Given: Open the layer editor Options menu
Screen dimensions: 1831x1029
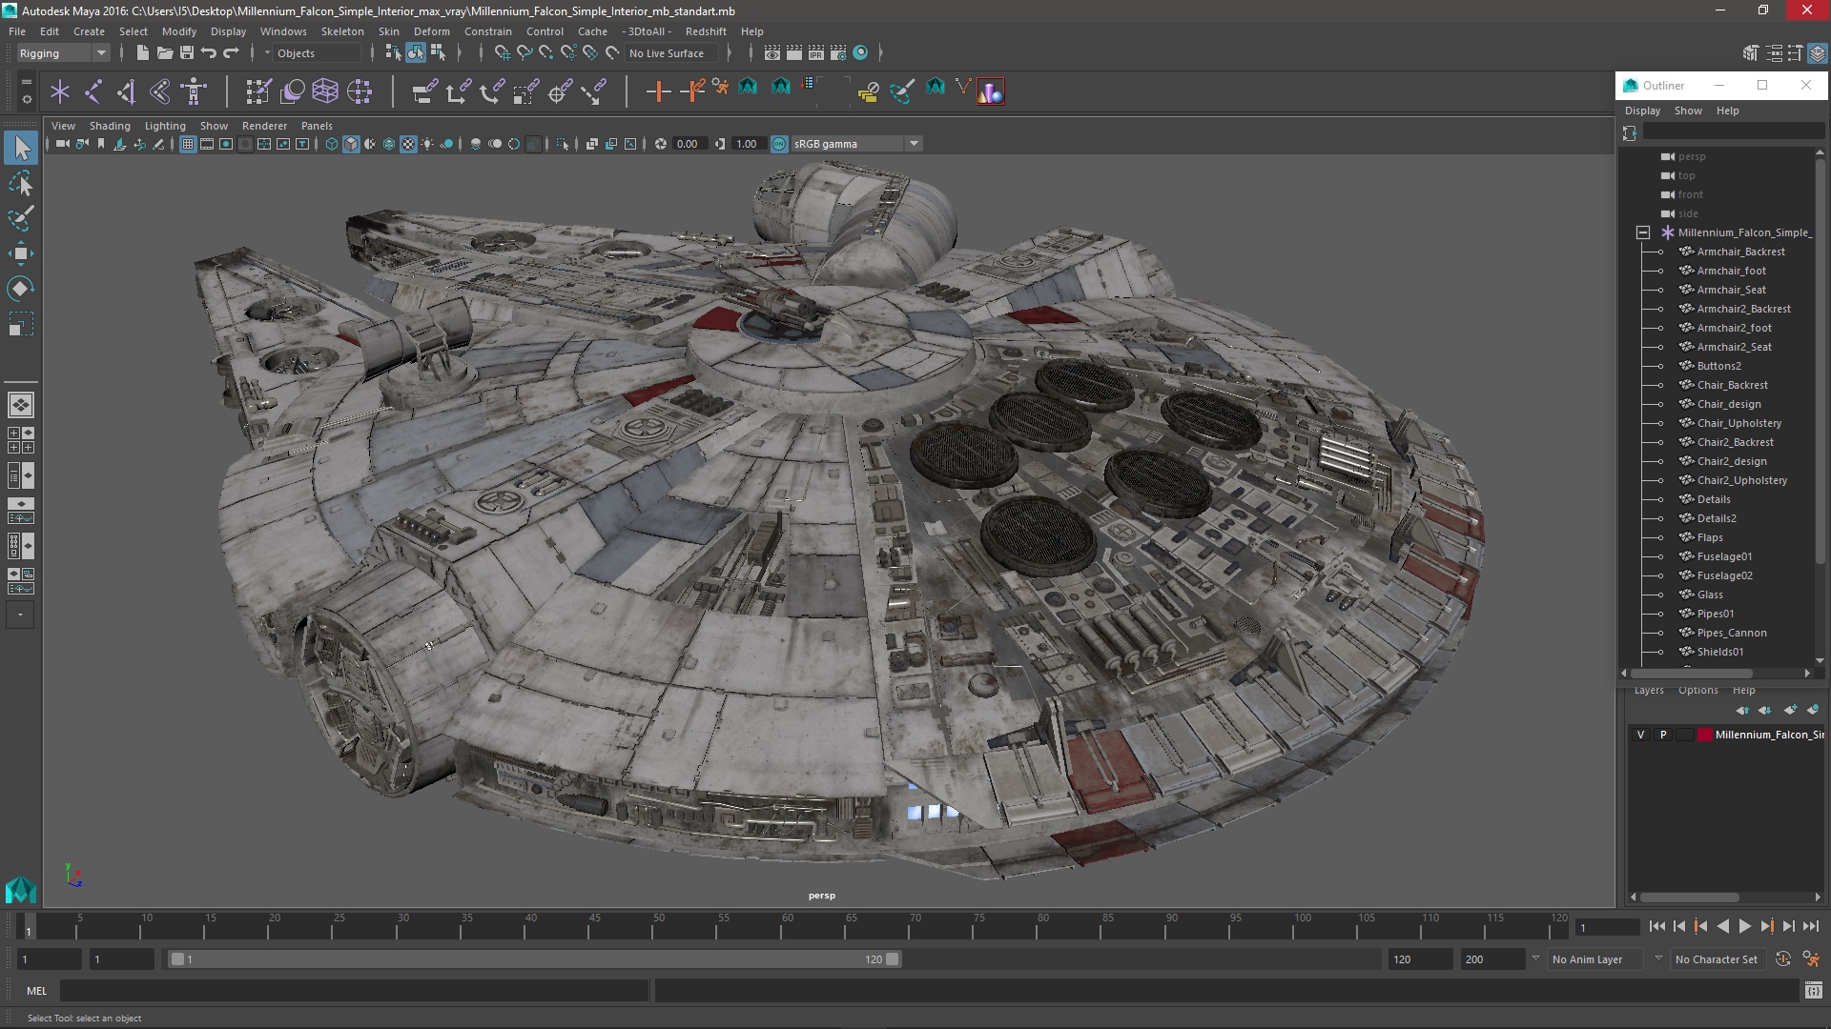Looking at the screenshot, I should (1698, 691).
